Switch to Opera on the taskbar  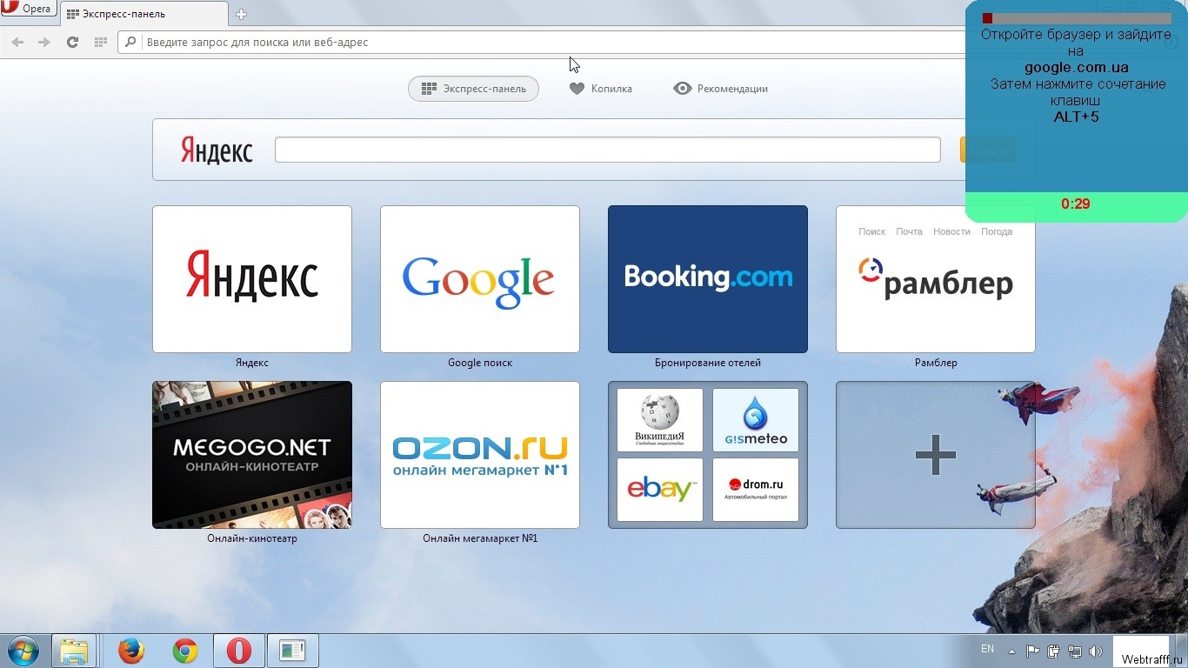pyautogui.click(x=239, y=651)
